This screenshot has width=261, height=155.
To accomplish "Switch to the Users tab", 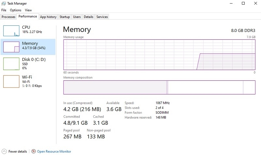I will point(77,17).
